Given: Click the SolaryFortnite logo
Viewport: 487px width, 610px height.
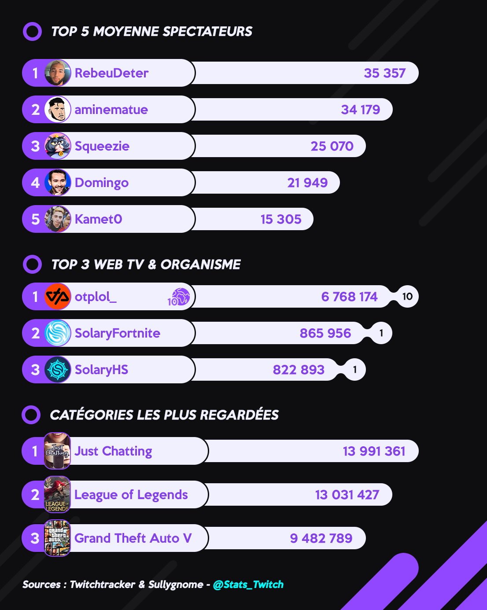Looking at the screenshot, I should 58,333.
